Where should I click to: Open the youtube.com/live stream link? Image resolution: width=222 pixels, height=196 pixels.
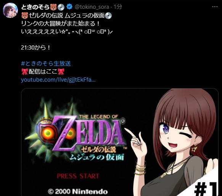pos(58,80)
